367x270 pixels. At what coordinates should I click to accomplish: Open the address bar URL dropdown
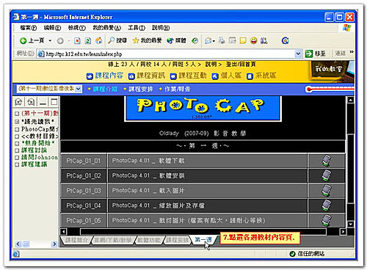(x=298, y=54)
